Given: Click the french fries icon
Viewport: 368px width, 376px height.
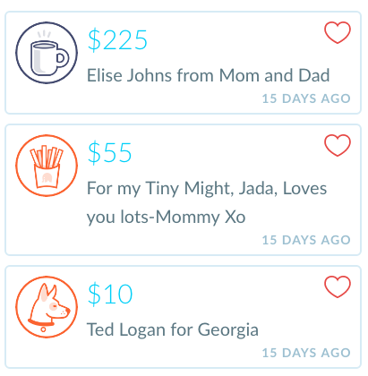Looking at the screenshot, I should coord(47,166).
